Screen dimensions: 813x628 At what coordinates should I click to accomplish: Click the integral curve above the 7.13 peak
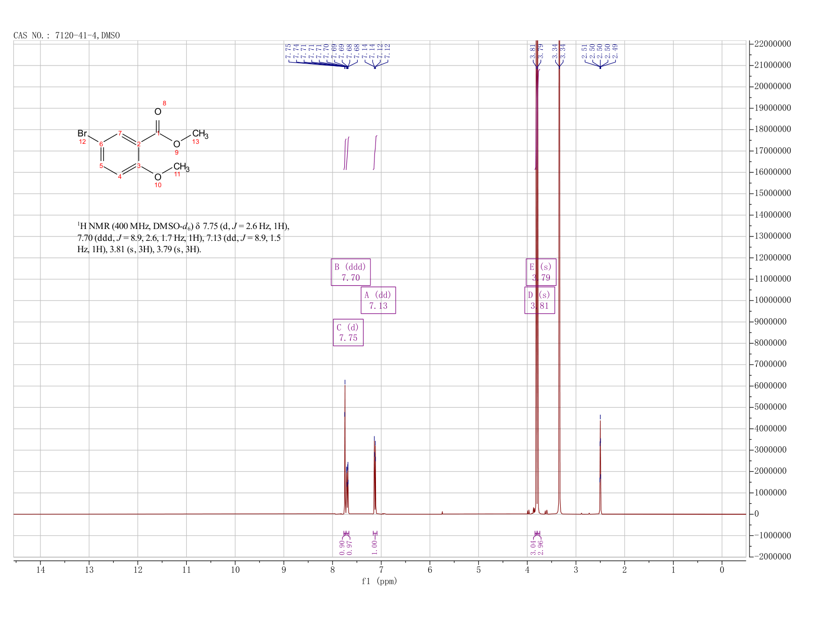tap(375, 152)
